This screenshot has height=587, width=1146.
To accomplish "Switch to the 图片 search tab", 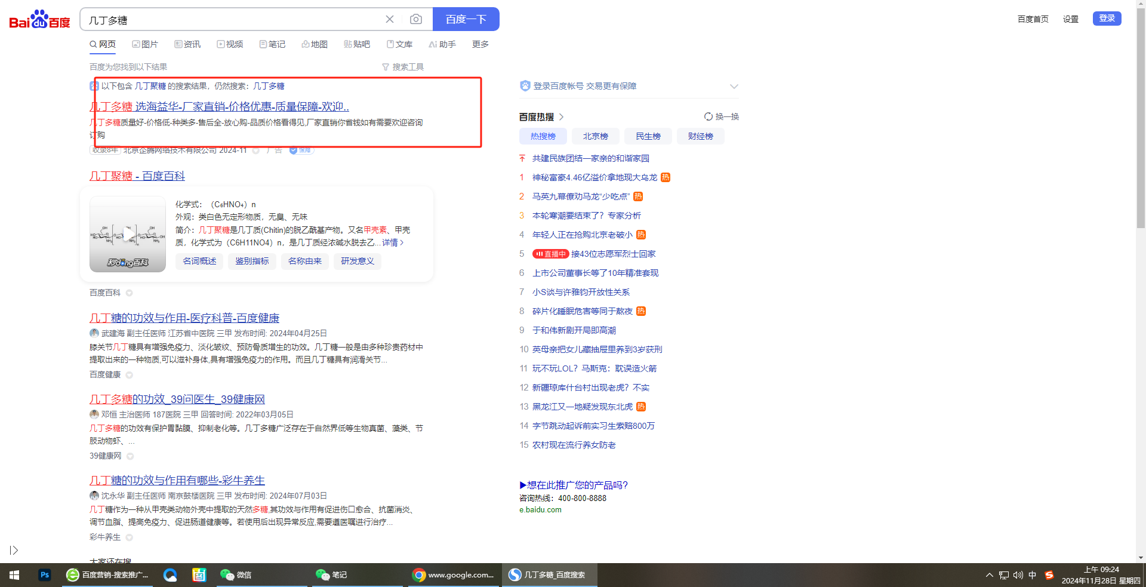I will [x=145, y=44].
